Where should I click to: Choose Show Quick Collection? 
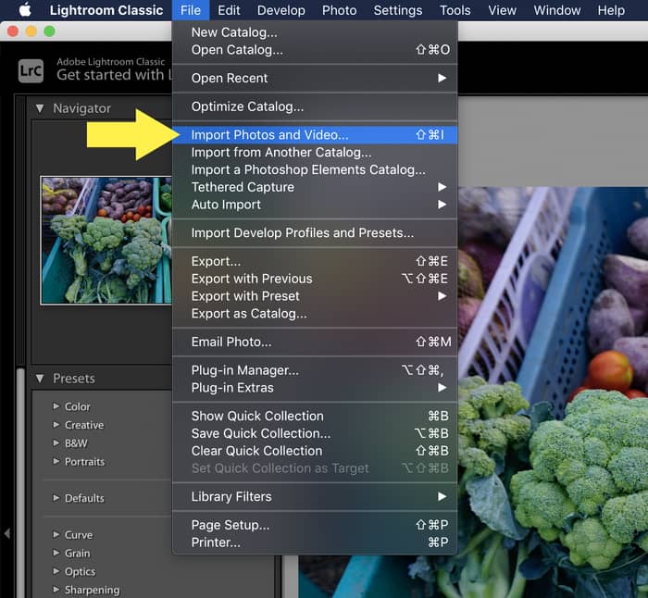pyautogui.click(x=315, y=416)
